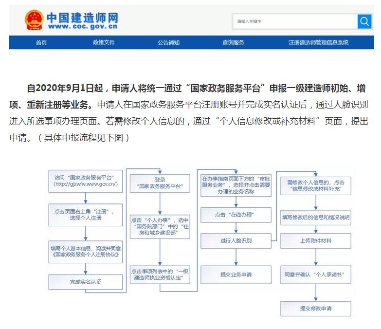Viewport: 381px width, 329px height.
Task: Click flowchart box 登录"国家政务服务平台"
Action: [160, 183]
